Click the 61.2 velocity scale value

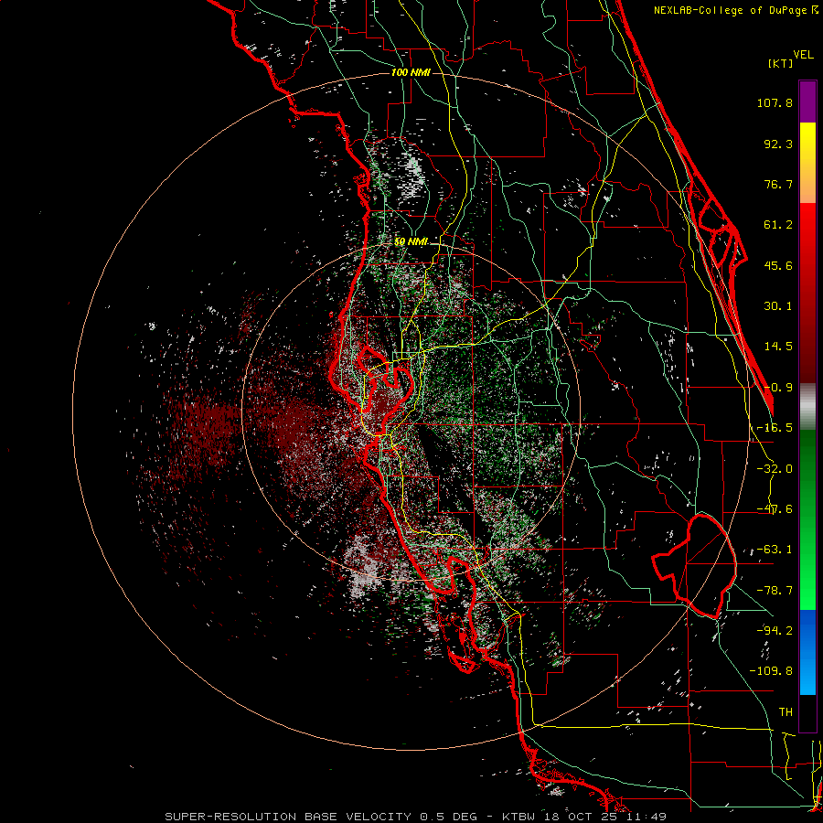(x=778, y=225)
